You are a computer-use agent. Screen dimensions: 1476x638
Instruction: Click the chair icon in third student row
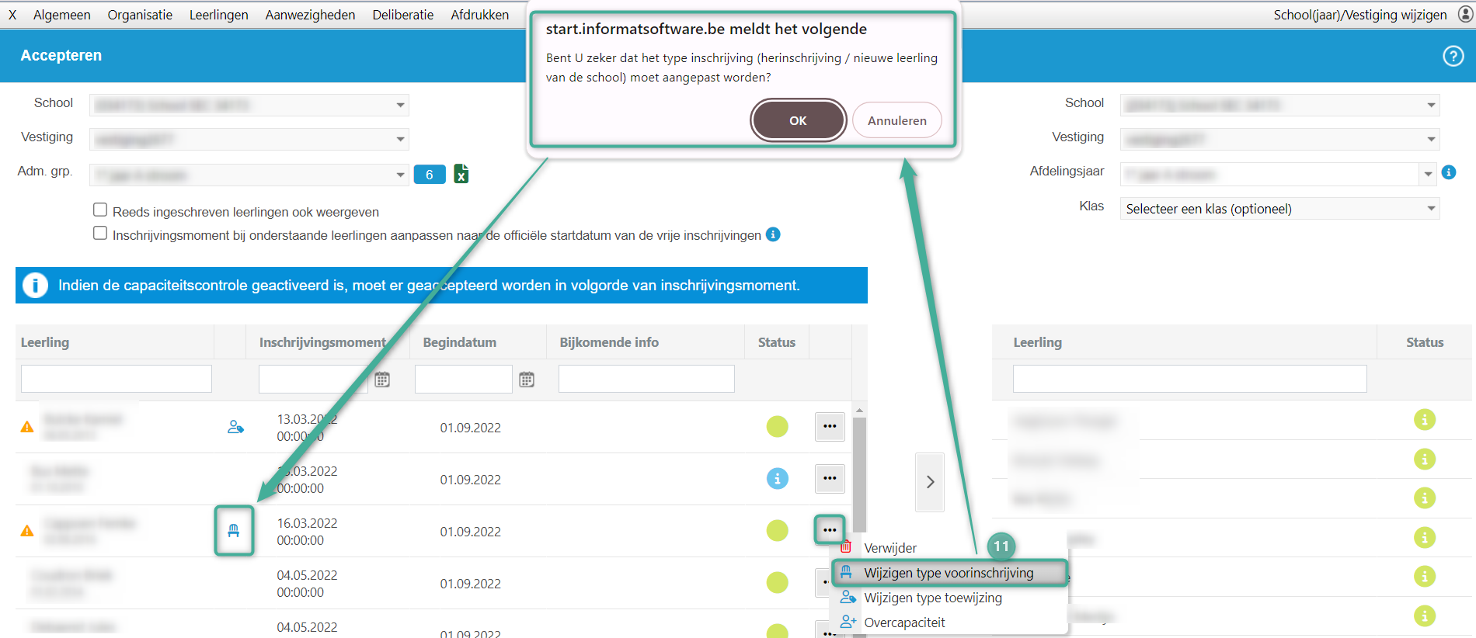pos(234,531)
